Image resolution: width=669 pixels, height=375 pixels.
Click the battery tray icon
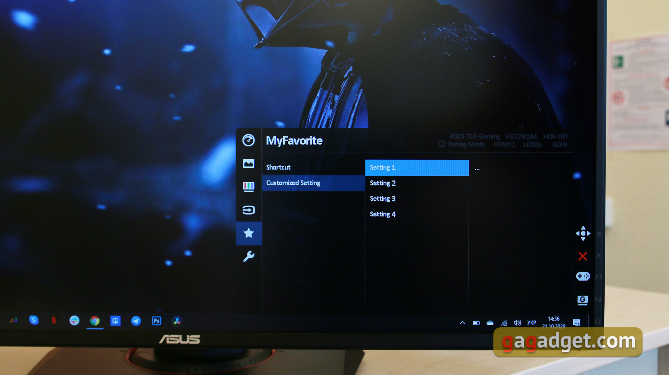(x=476, y=323)
